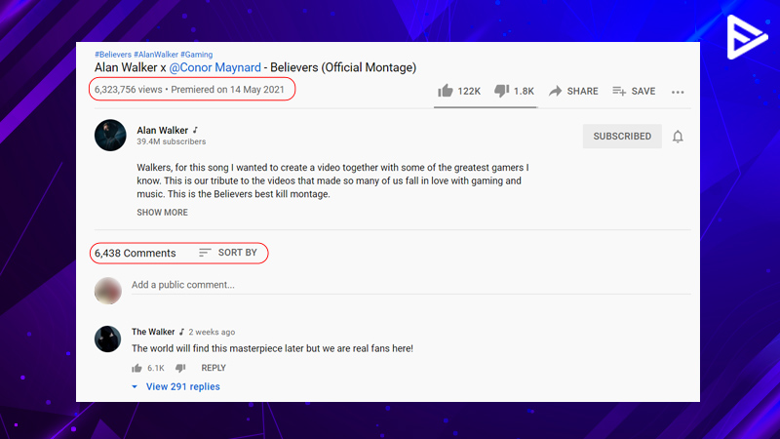The width and height of the screenshot is (780, 439).
Task: Open The Walker commenter avatar
Action: 107,339
